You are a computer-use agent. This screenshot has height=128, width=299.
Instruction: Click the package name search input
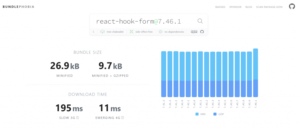[145, 21]
